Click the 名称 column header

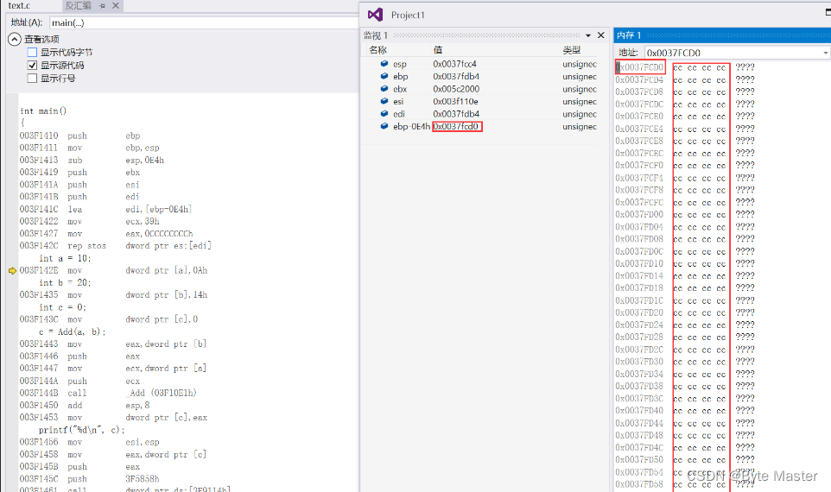(377, 50)
